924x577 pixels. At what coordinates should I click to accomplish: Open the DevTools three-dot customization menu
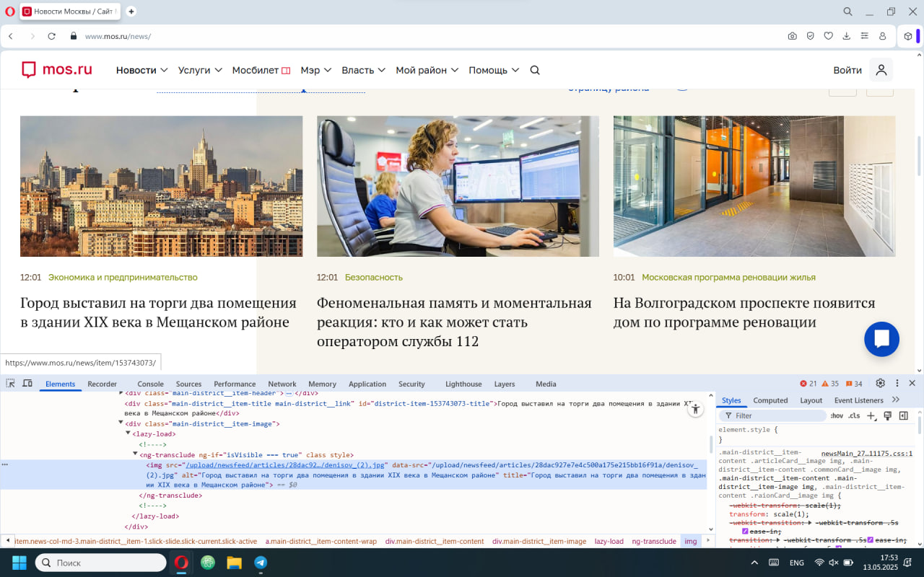coord(897,384)
